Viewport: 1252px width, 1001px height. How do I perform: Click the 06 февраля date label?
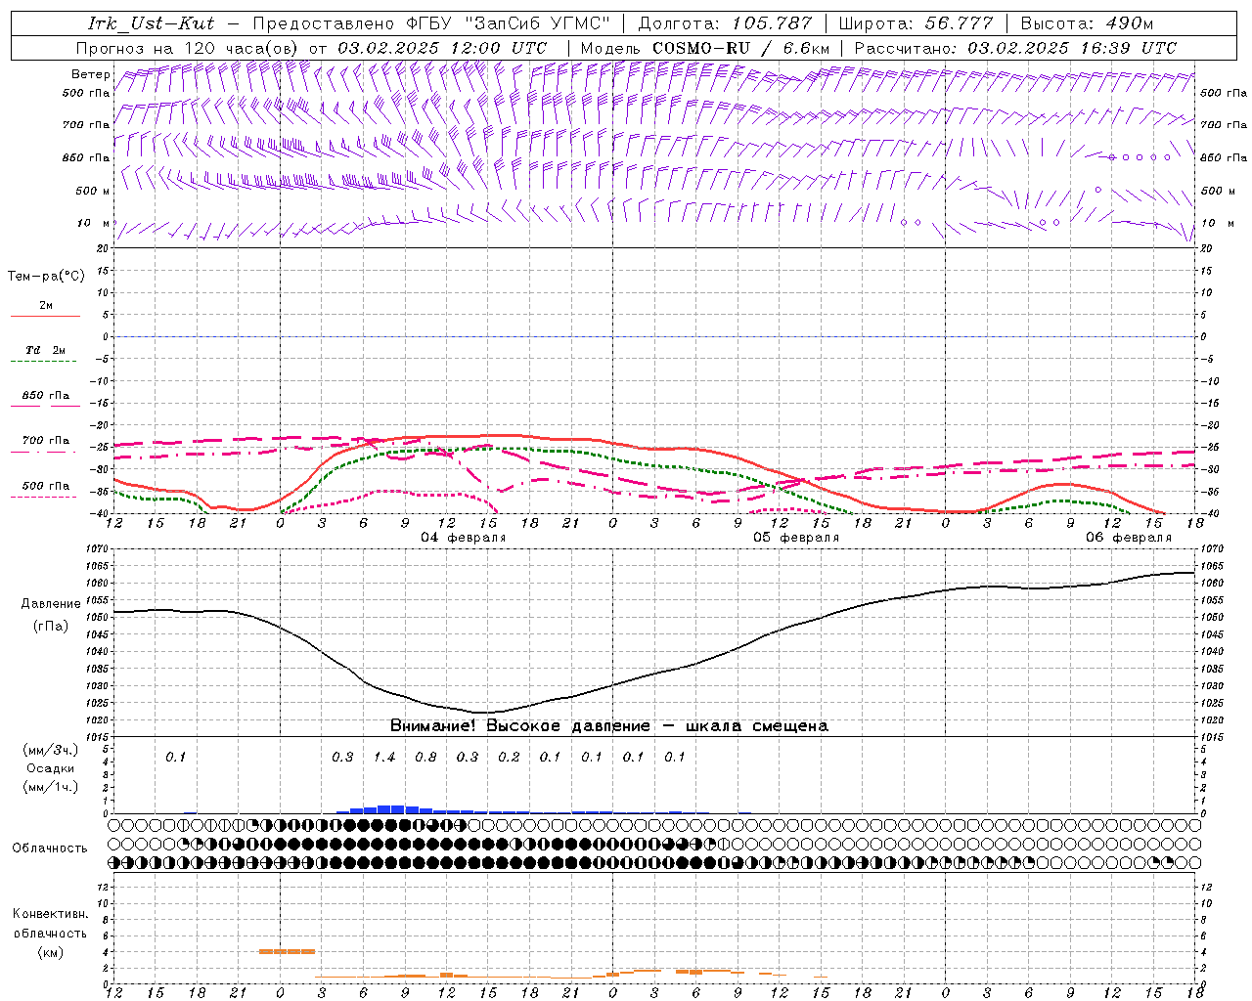tap(1128, 538)
